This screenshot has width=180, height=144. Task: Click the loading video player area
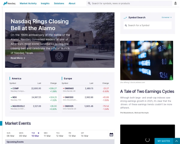point(148,134)
